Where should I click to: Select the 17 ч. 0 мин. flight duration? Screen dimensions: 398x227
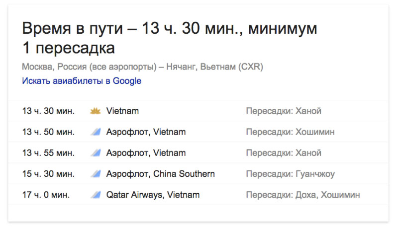coord(45,195)
